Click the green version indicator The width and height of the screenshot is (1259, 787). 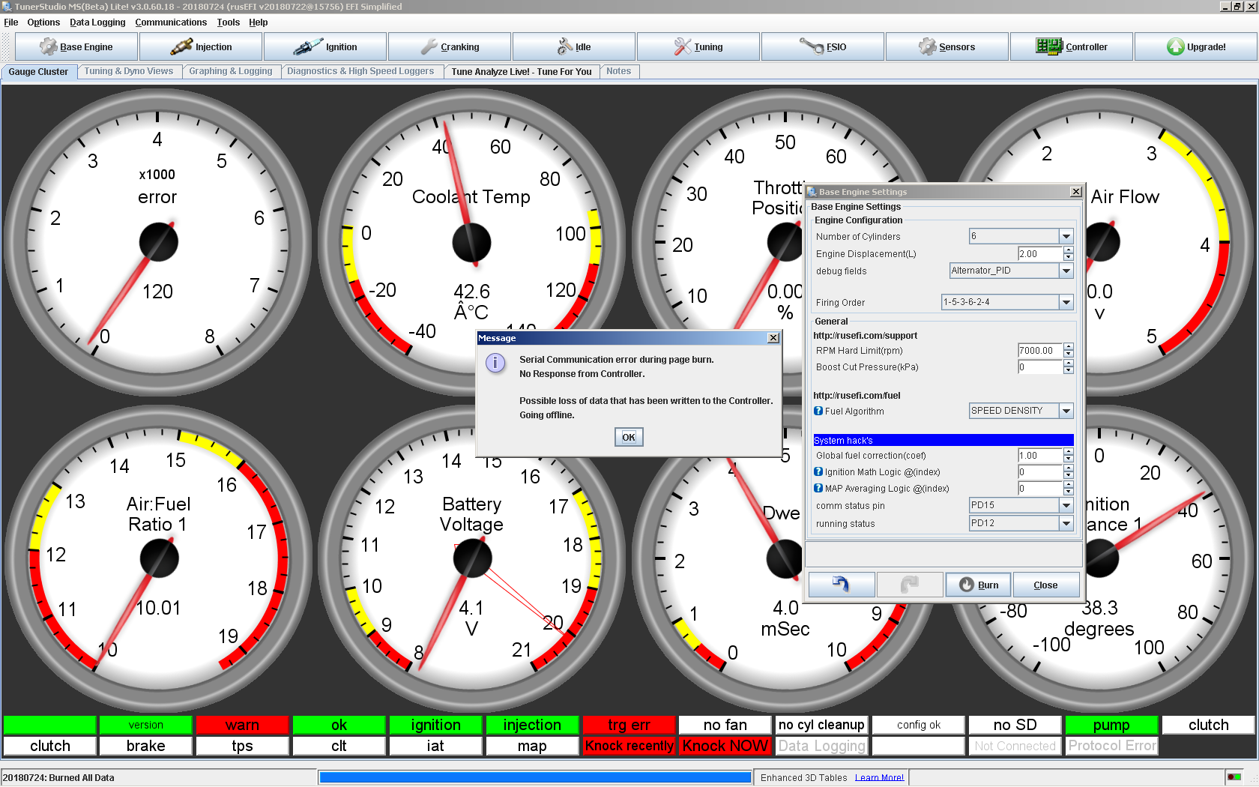tap(145, 725)
